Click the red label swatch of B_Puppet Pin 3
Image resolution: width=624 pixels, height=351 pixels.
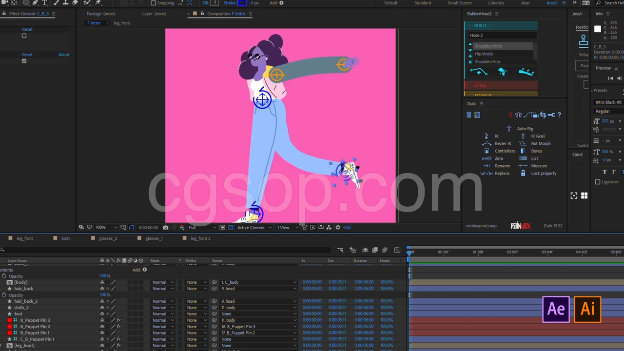9,320
